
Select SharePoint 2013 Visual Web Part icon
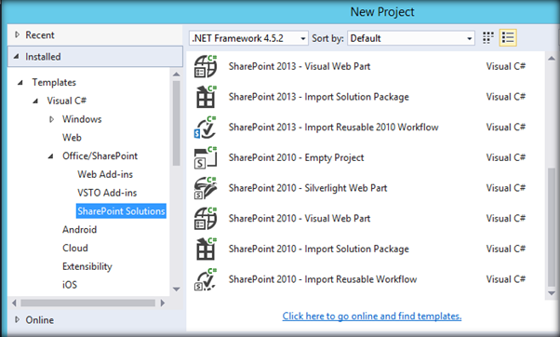point(206,66)
